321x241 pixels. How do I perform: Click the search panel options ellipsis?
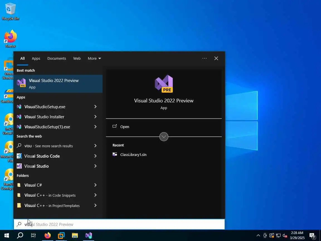205,58
